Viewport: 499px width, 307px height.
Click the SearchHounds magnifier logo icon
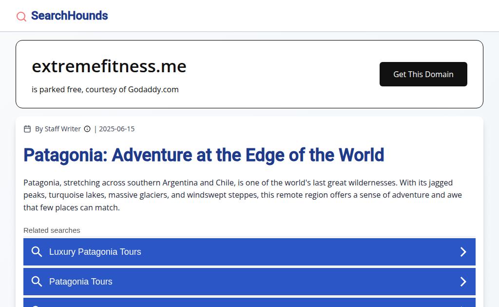(21, 17)
